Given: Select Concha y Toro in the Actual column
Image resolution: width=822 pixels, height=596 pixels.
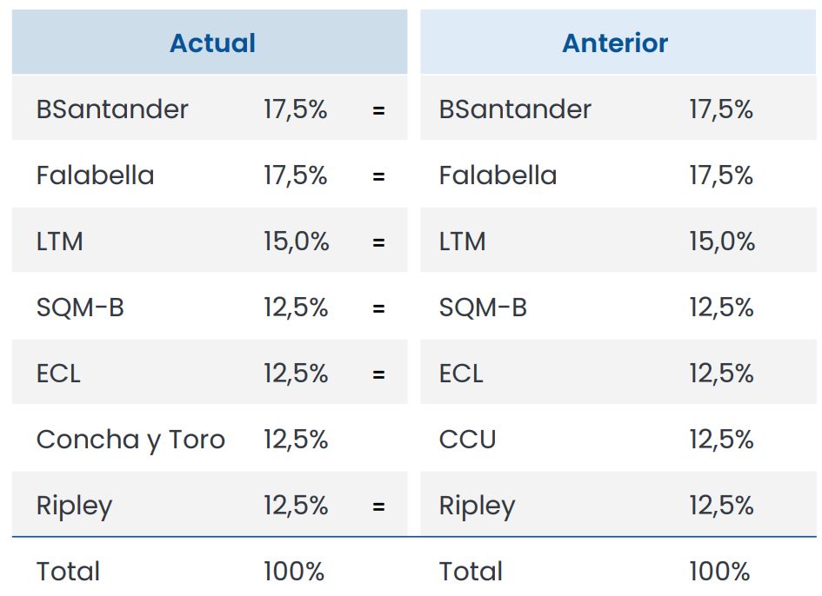Looking at the screenshot, I should pyautogui.click(x=130, y=440).
